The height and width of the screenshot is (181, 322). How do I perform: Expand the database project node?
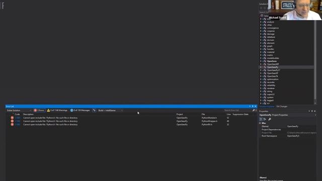click(261, 37)
